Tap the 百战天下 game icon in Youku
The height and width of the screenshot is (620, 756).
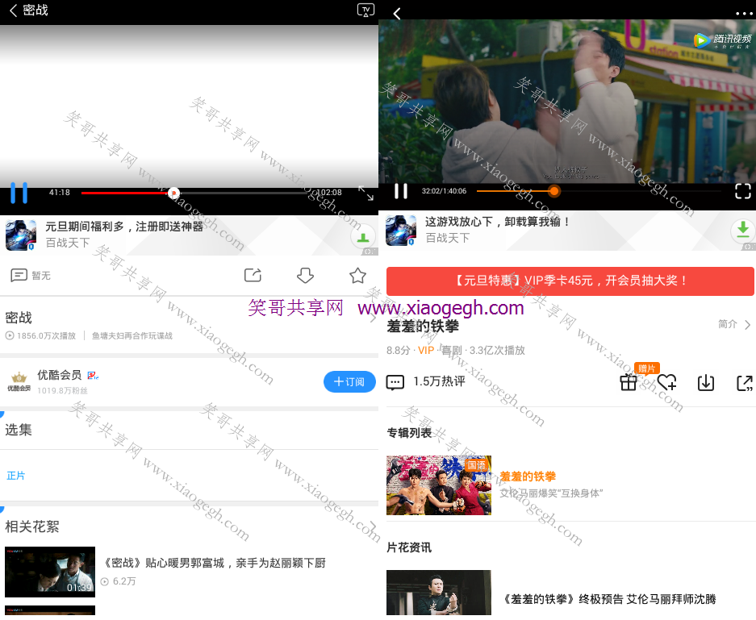21,235
